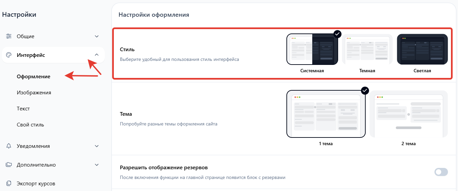The height and width of the screenshot is (191, 458).
Task: Open the Текст submenu item
Action: tap(23, 108)
